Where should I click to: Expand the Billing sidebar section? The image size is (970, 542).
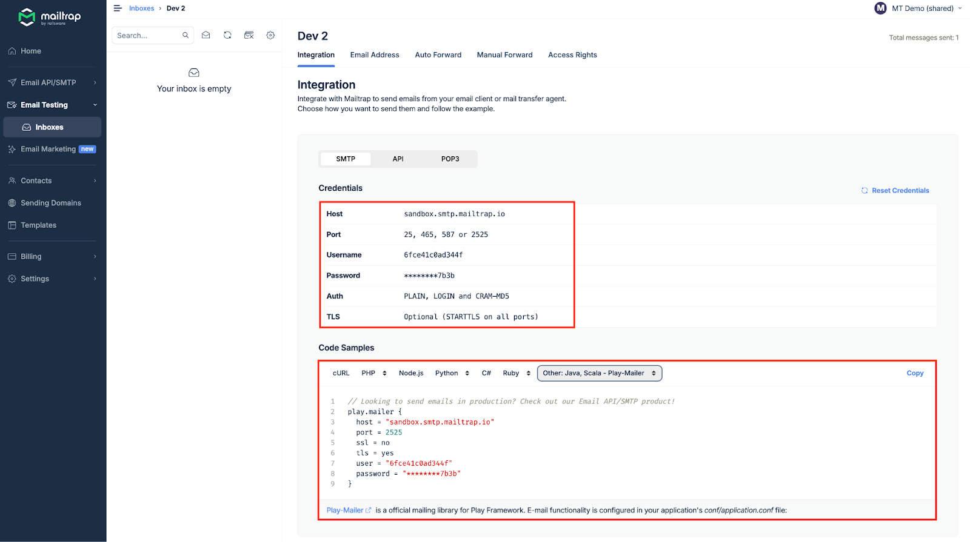pyautogui.click(x=53, y=257)
